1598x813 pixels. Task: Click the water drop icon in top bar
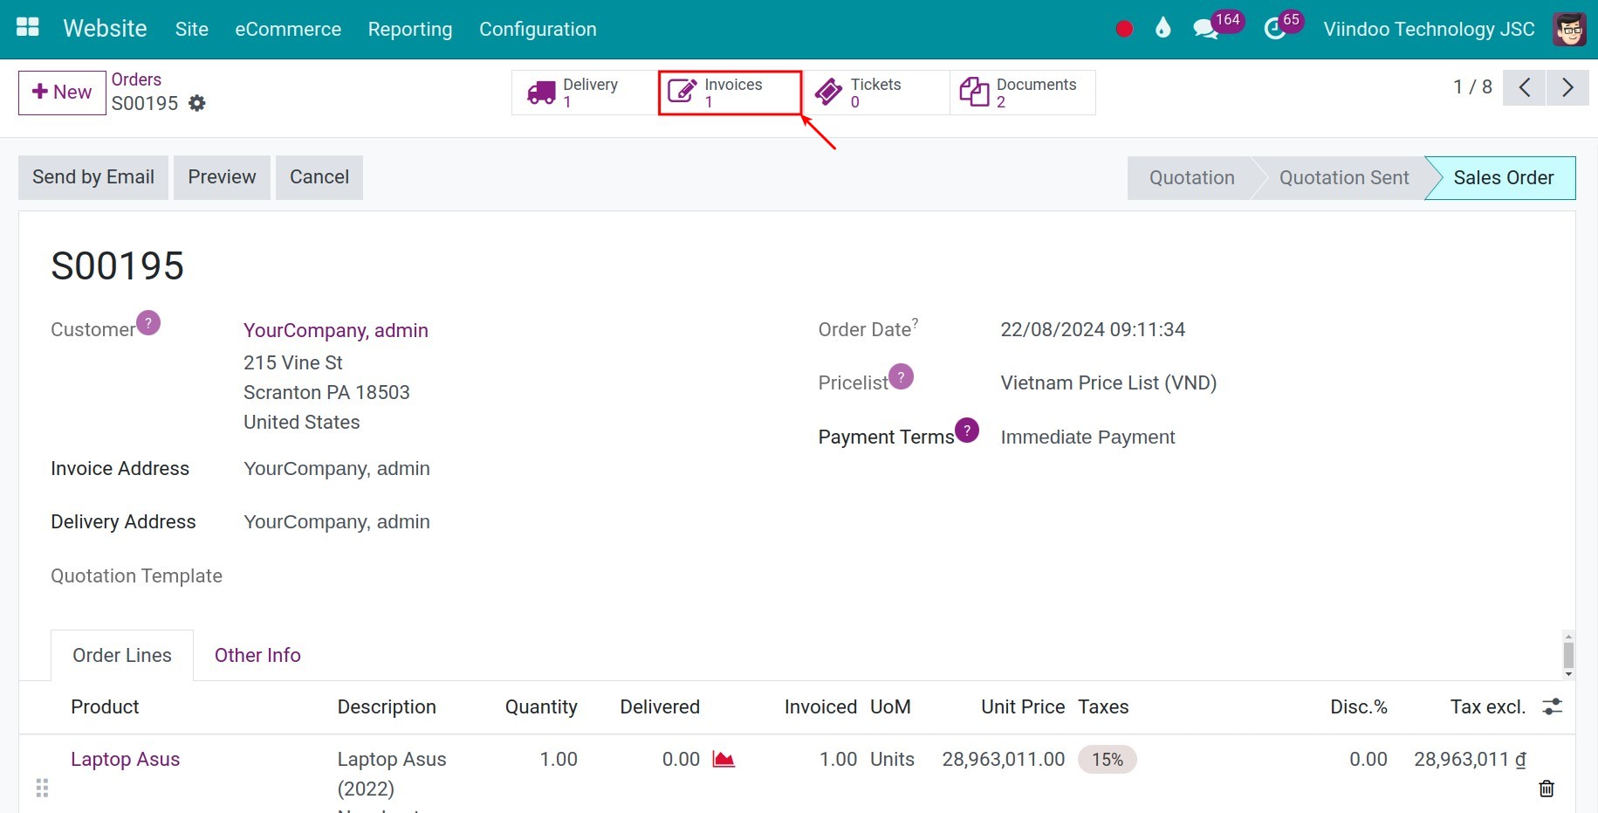1162,28
